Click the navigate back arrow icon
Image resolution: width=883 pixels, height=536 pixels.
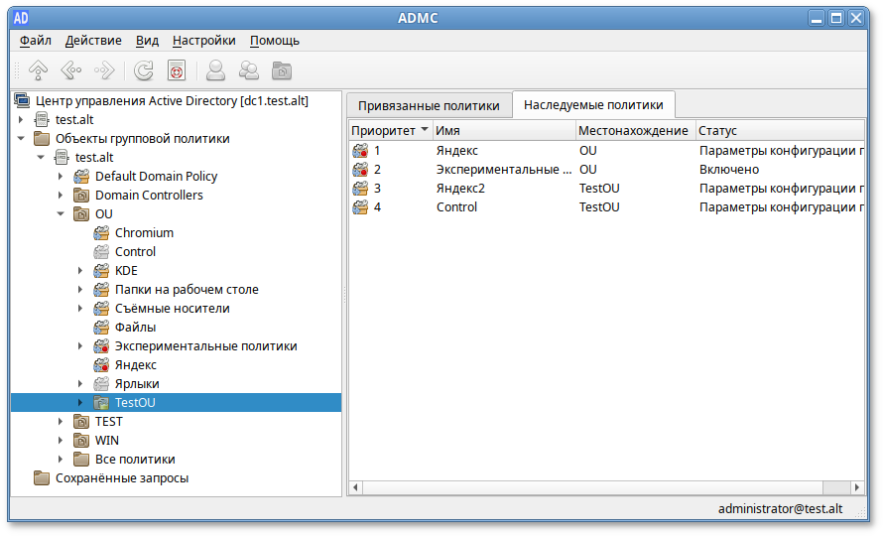pyautogui.click(x=70, y=70)
